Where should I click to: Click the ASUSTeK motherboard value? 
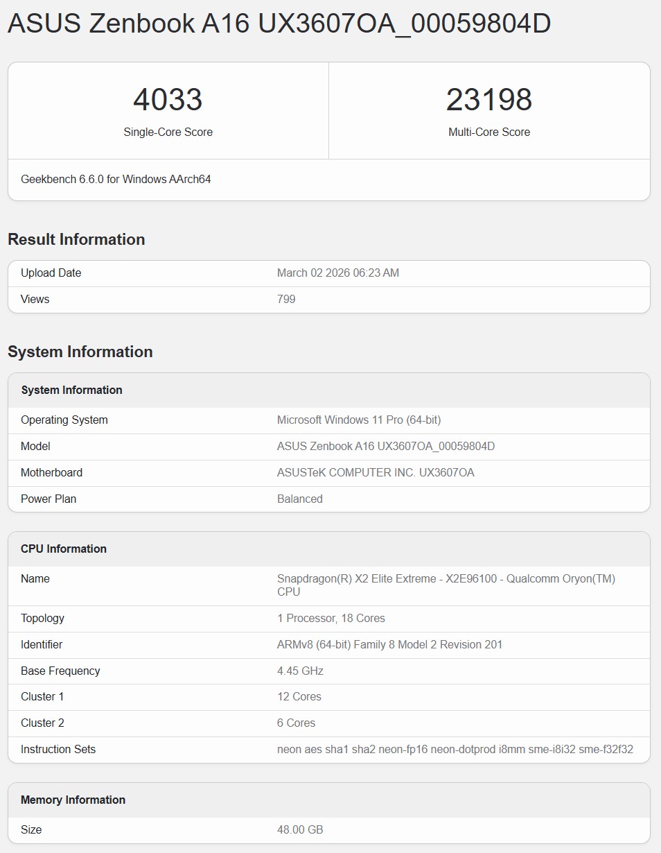pyautogui.click(x=375, y=473)
